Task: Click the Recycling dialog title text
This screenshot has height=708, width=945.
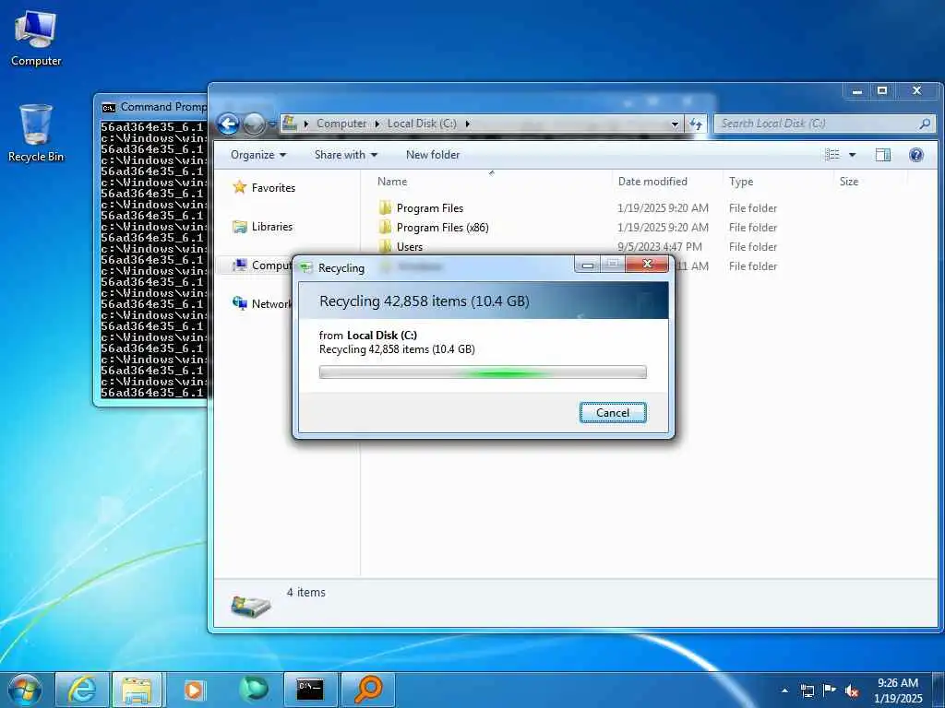Action: (341, 268)
